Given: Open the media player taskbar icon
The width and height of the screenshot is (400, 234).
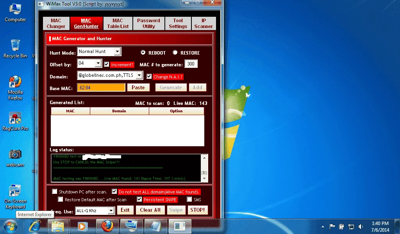Looking at the screenshot, I should [82, 226].
